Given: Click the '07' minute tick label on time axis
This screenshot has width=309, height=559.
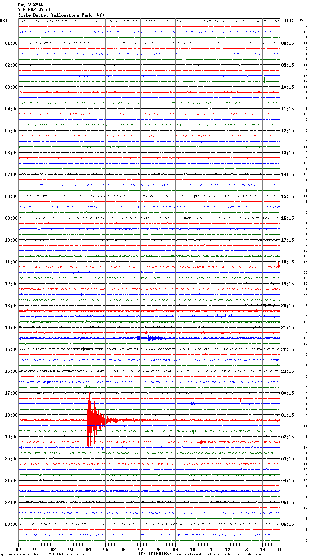Looking at the screenshot, I should [x=140, y=549].
